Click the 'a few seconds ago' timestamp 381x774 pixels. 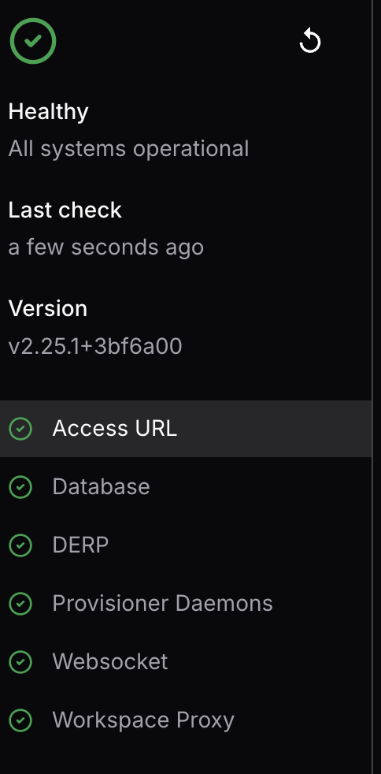[x=106, y=247]
